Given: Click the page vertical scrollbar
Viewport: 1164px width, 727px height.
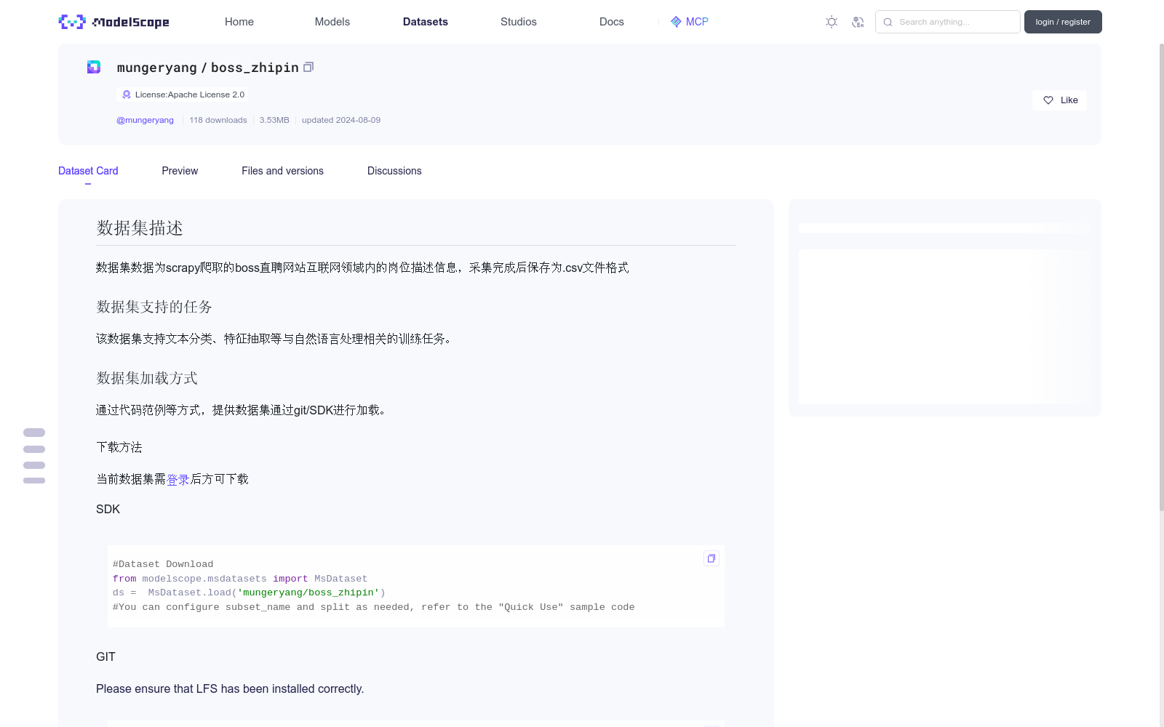Looking at the screenshot, I should [x=1161, y=276].
